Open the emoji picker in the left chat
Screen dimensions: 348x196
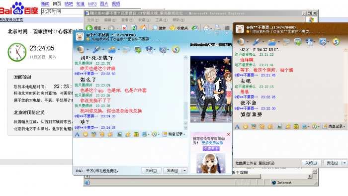pos(86,134)
